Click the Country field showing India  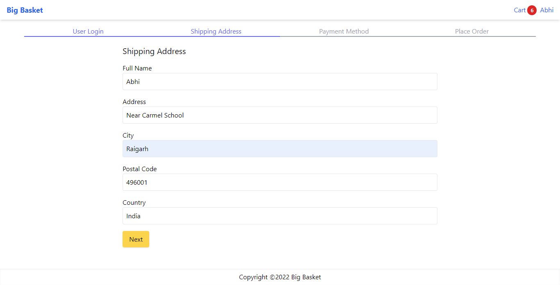280,216
